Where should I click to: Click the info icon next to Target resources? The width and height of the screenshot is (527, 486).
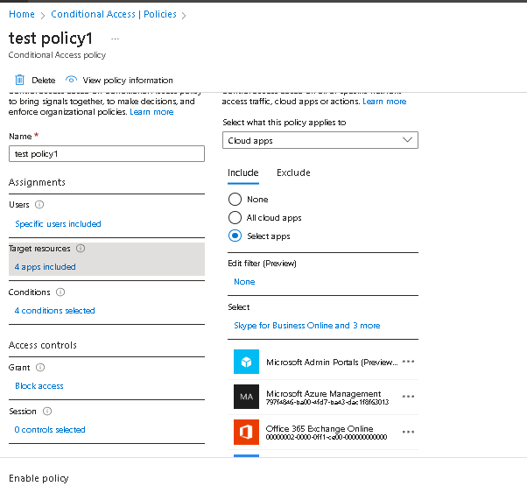[81, 249]
